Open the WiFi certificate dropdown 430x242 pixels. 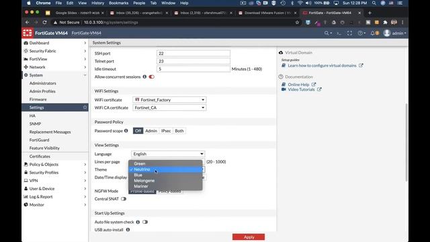coord(169,100)
